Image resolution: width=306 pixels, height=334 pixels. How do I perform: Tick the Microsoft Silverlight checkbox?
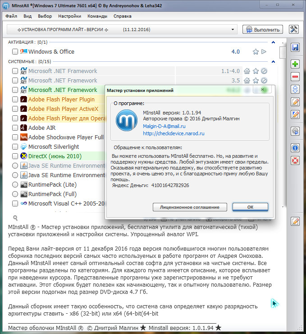tap(15, 146)
